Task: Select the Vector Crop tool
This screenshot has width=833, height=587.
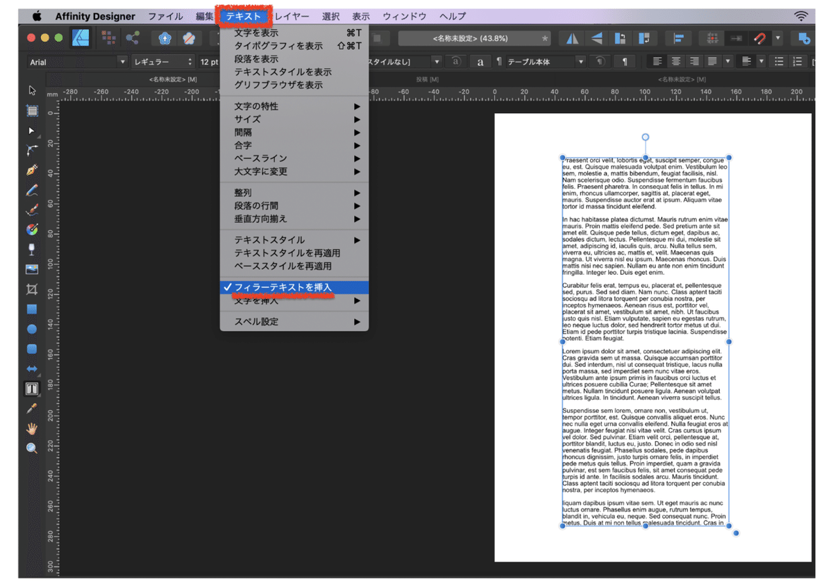Action: 32,289
